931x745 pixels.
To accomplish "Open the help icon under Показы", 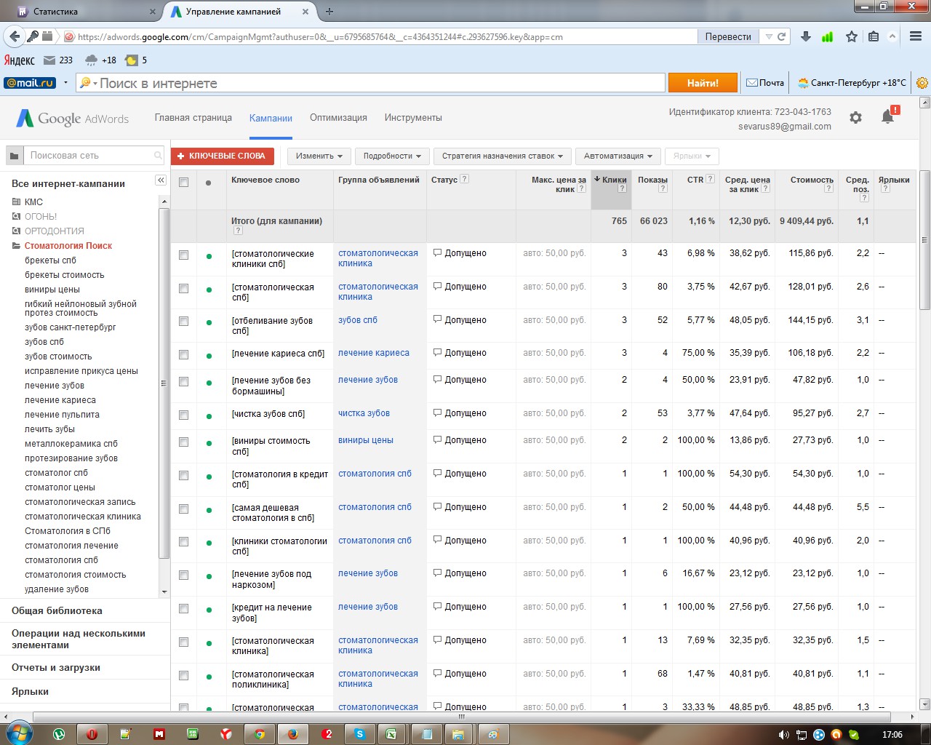I will [663, 189].
